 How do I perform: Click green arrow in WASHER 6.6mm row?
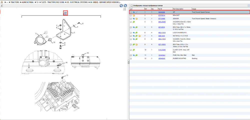tap(134, 22)
